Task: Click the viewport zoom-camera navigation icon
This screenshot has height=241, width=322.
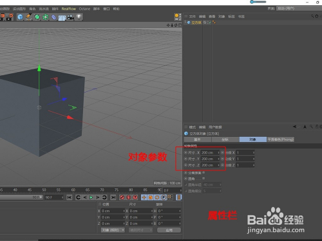Action: [x=172, y=25]
